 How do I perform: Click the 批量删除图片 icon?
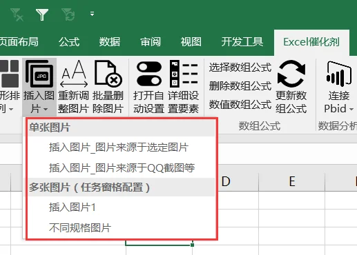click(108, 74)
